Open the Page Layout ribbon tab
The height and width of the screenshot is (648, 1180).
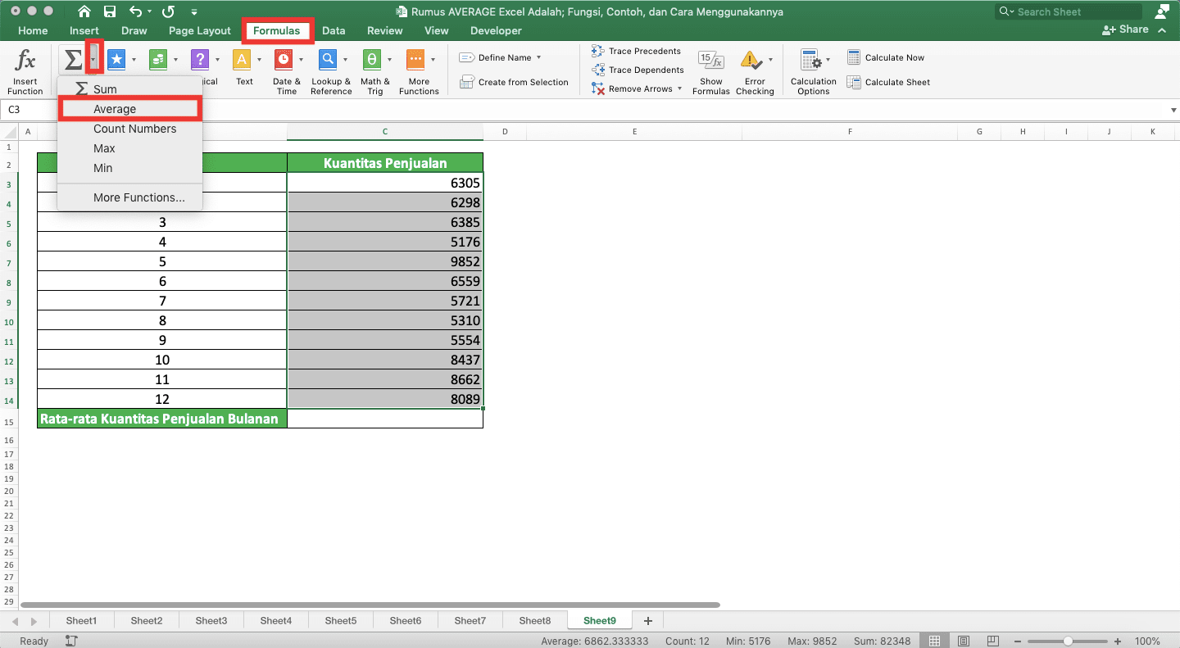click(200, 30)
